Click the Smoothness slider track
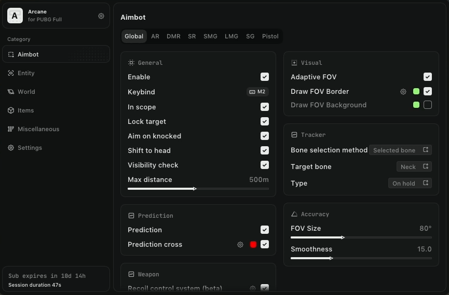Viewport: 449px width, 295px height. tap(361, 258)
